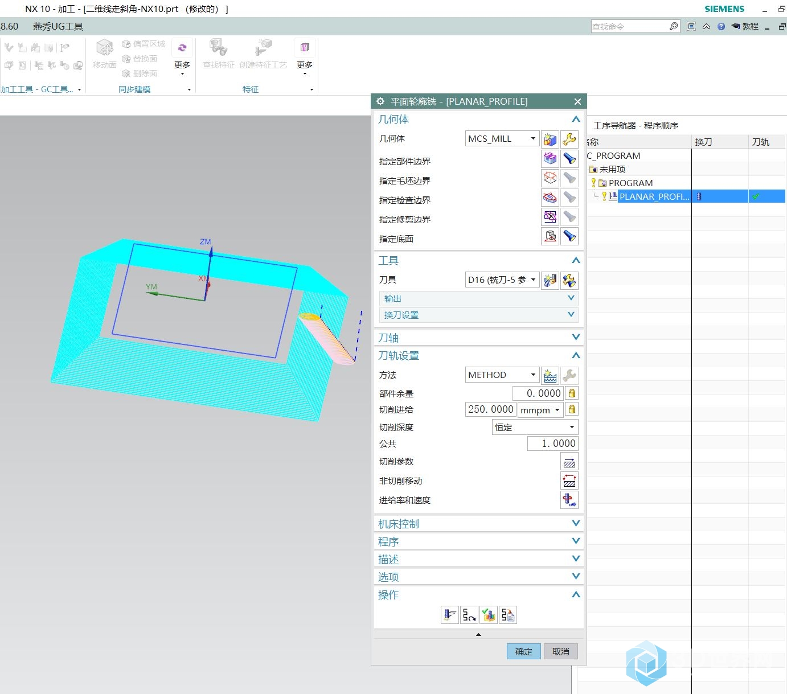Create new tool icon beside D16 dropdown
The image size is (787, 694).
(550, 280)
